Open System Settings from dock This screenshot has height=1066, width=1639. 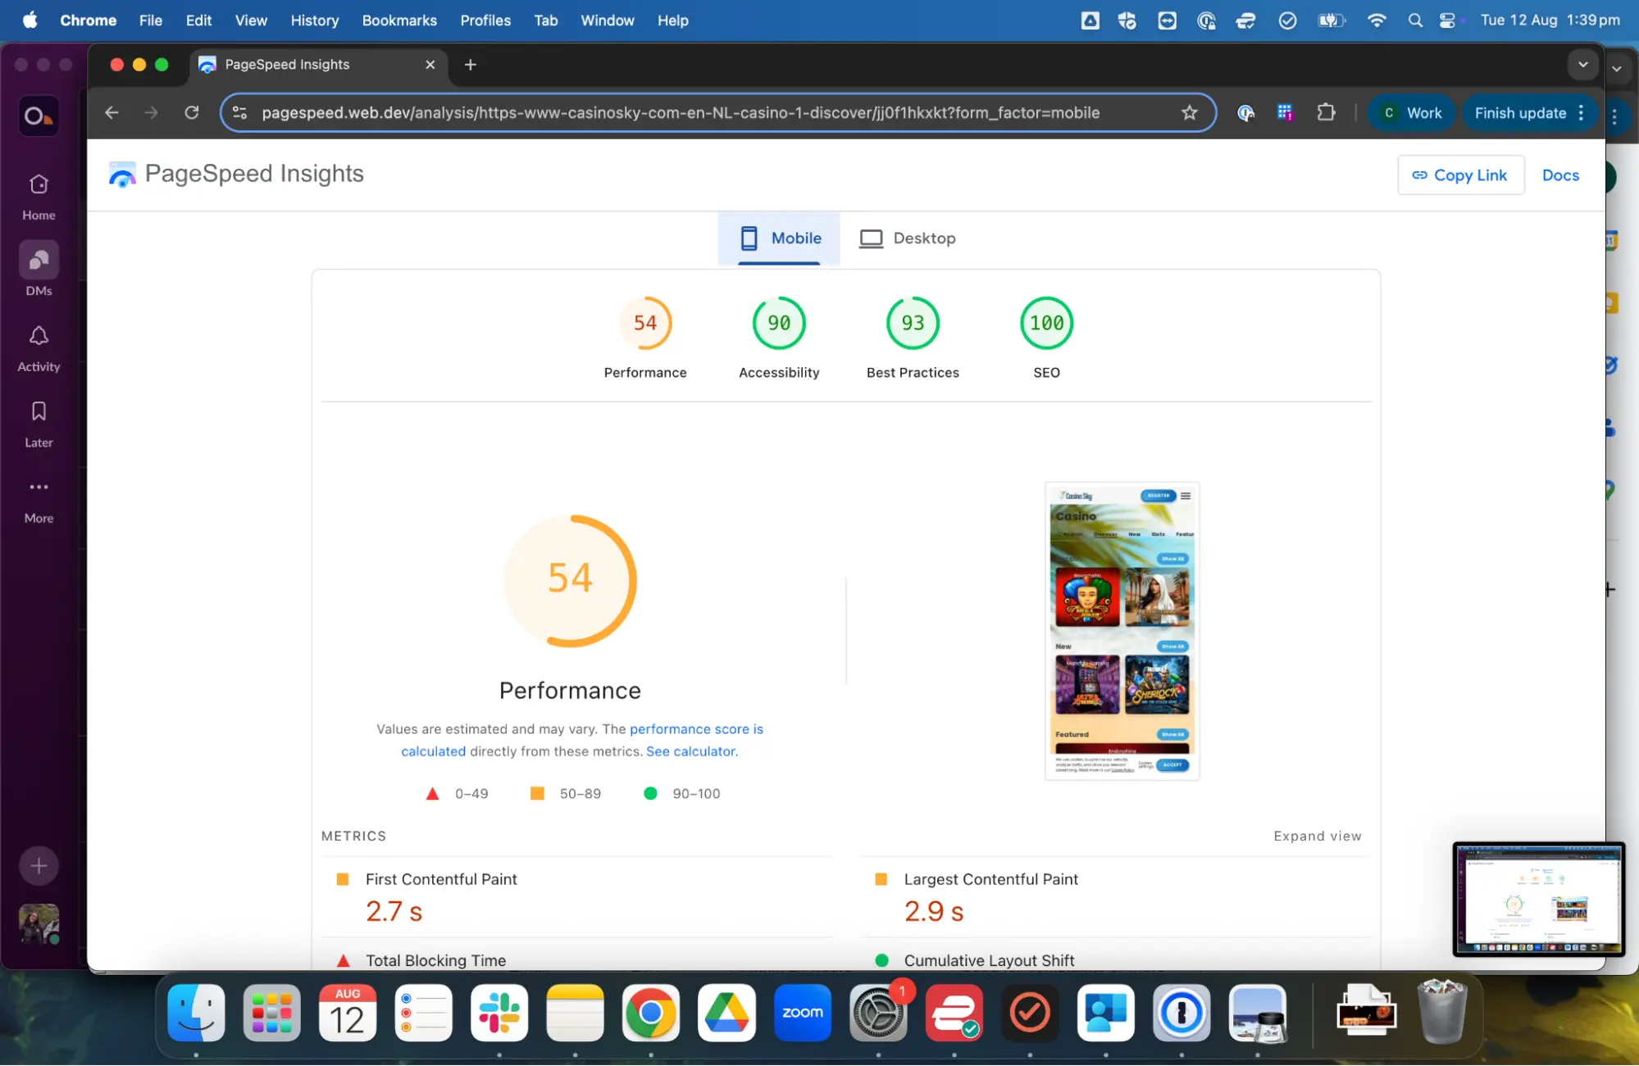878,1014
